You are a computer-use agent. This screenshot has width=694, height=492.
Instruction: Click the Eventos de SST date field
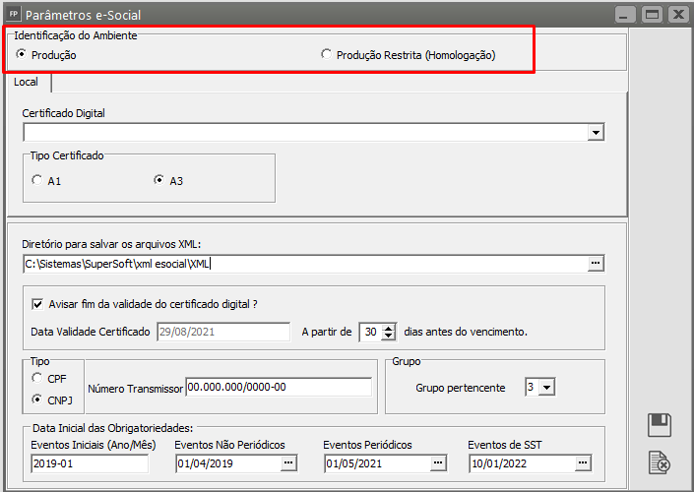(x=523, y=463)
